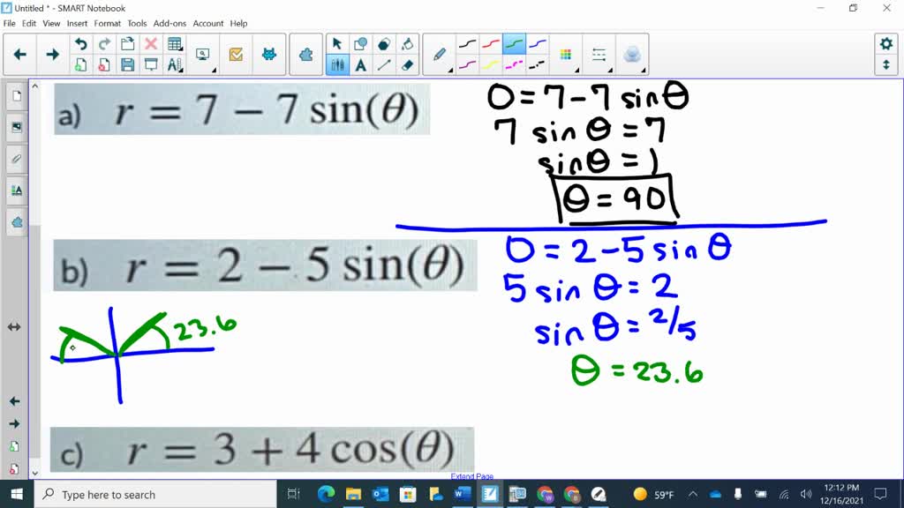Select the green pen style

[514, 44]
